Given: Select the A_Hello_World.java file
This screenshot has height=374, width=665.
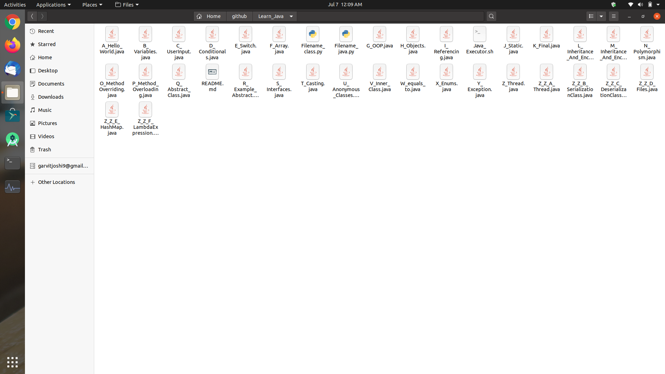Looking at the screenshot, I should (x=112, y=34).
